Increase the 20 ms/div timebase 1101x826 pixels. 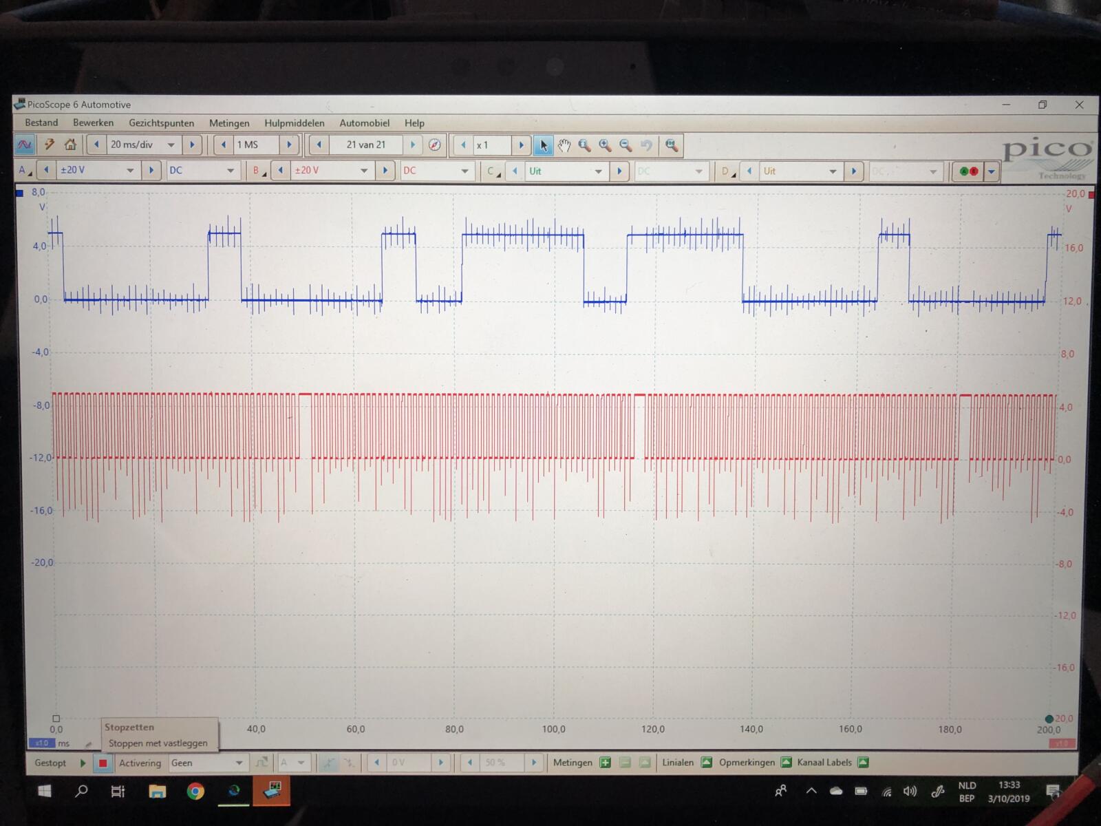[x=192, y=145]
